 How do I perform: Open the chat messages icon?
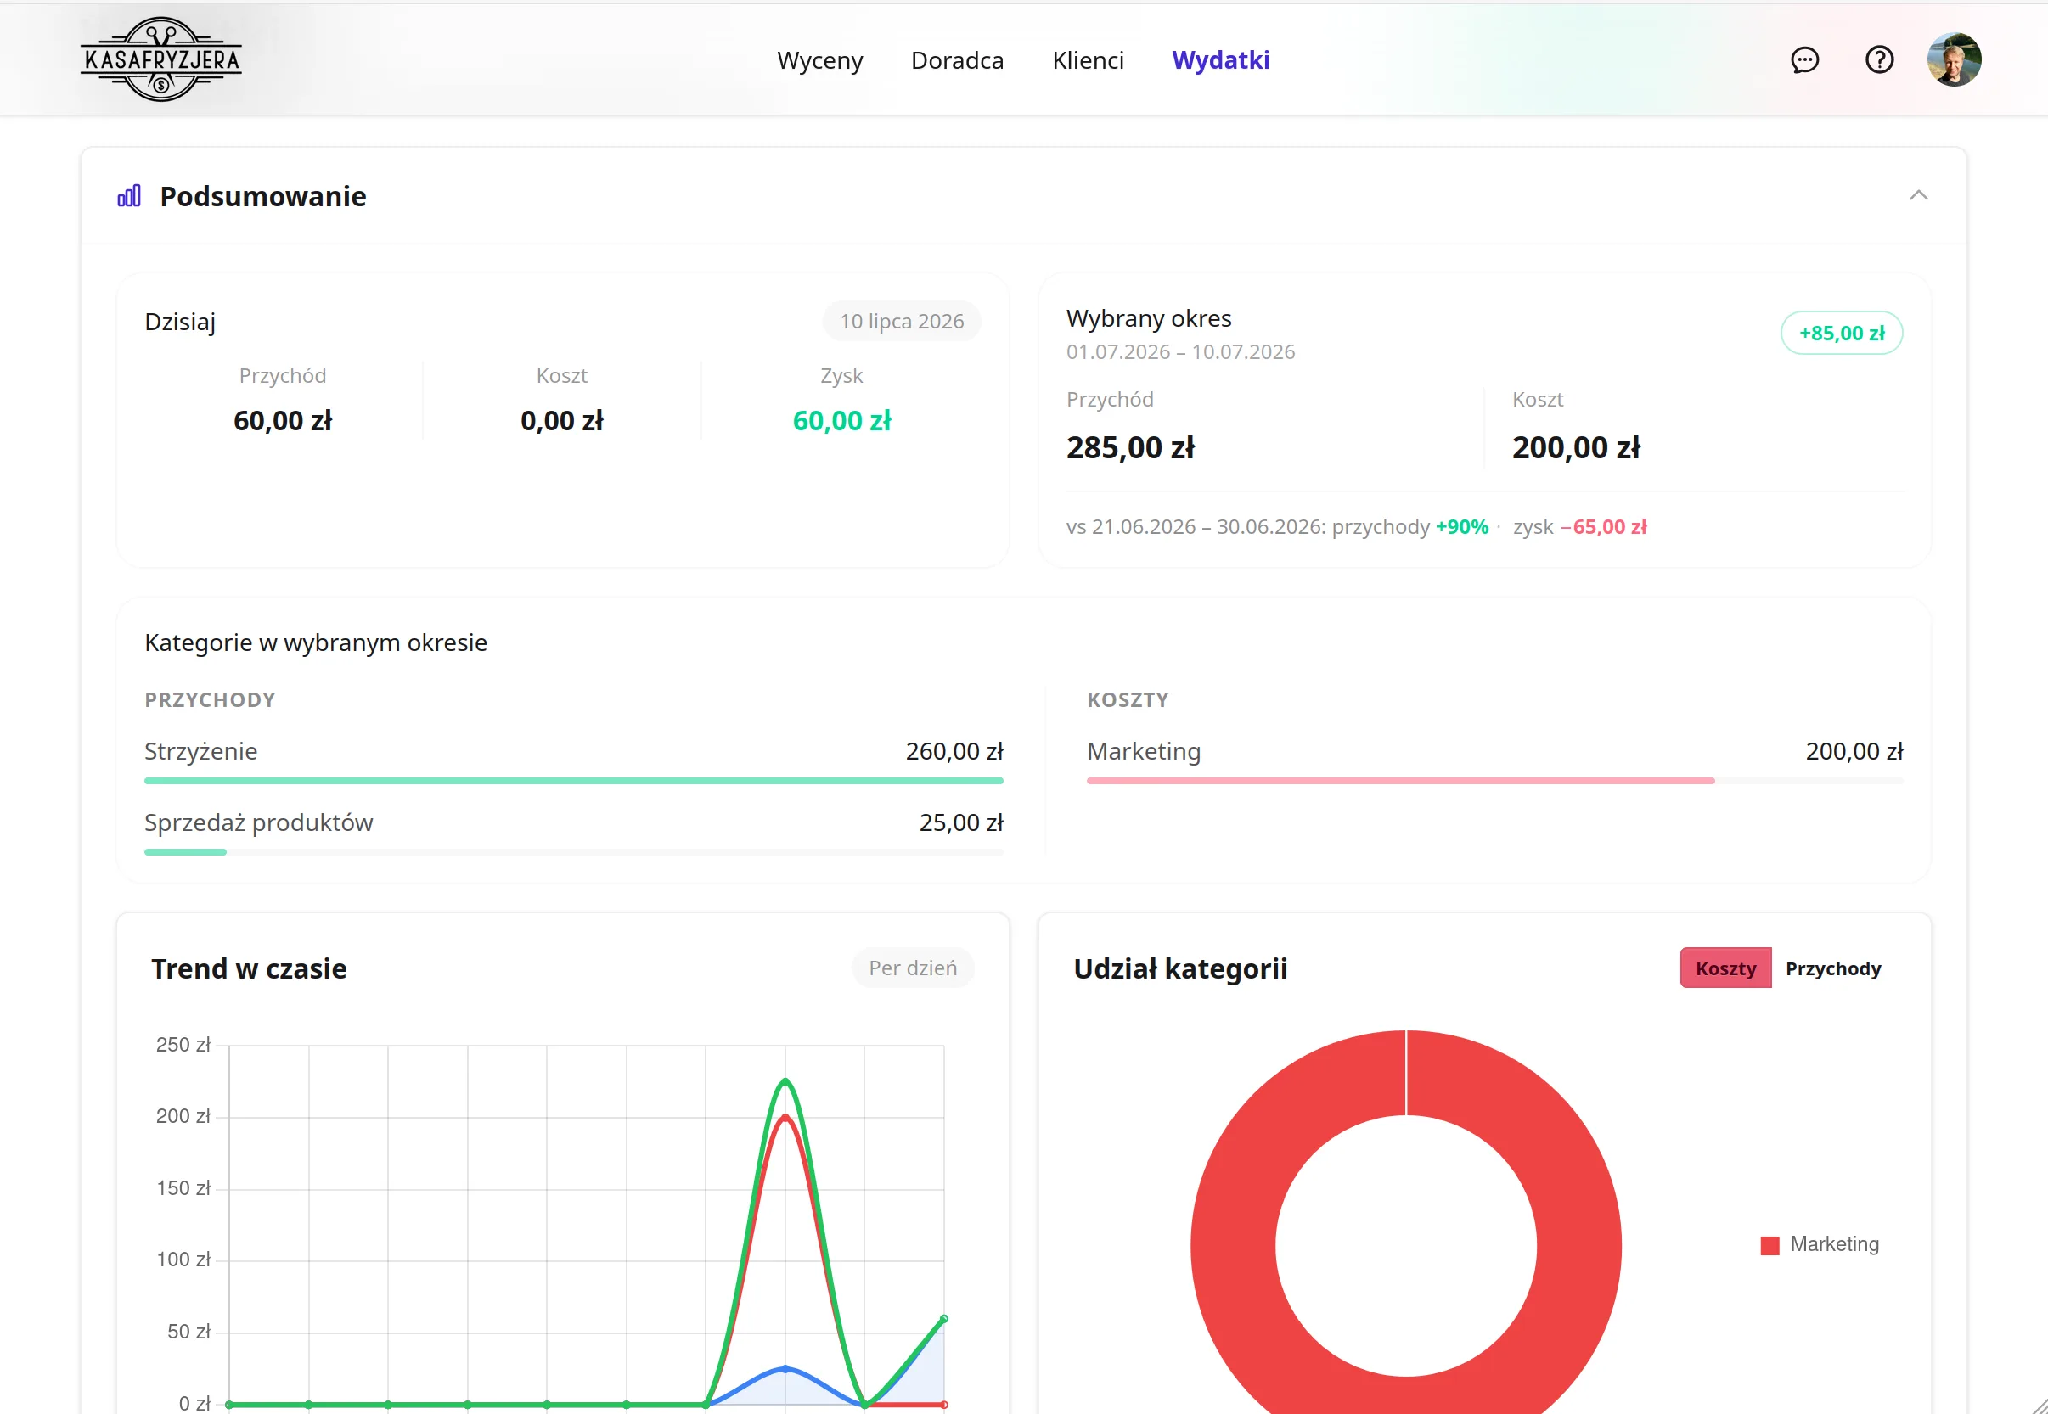pyautogui.click(x=1804, y=59)
